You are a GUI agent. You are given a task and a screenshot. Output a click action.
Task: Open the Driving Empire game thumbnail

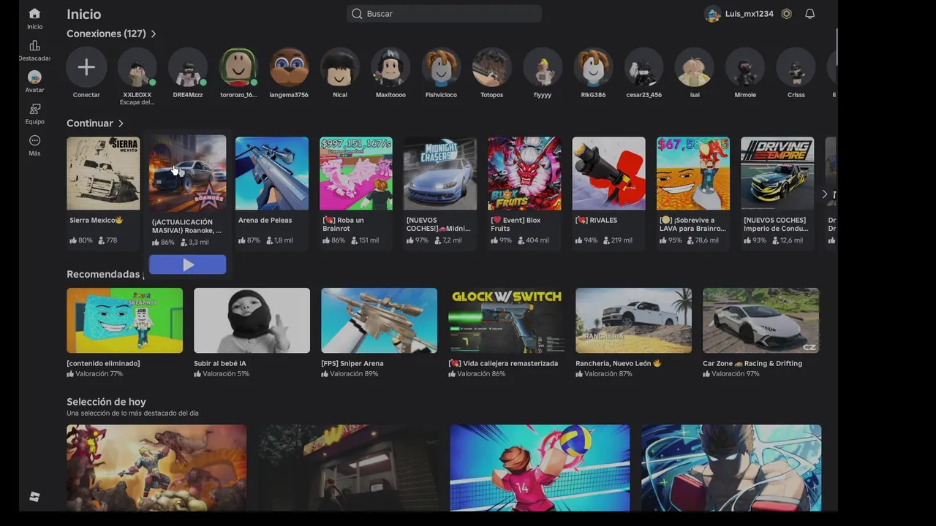(x=777, y=173)
